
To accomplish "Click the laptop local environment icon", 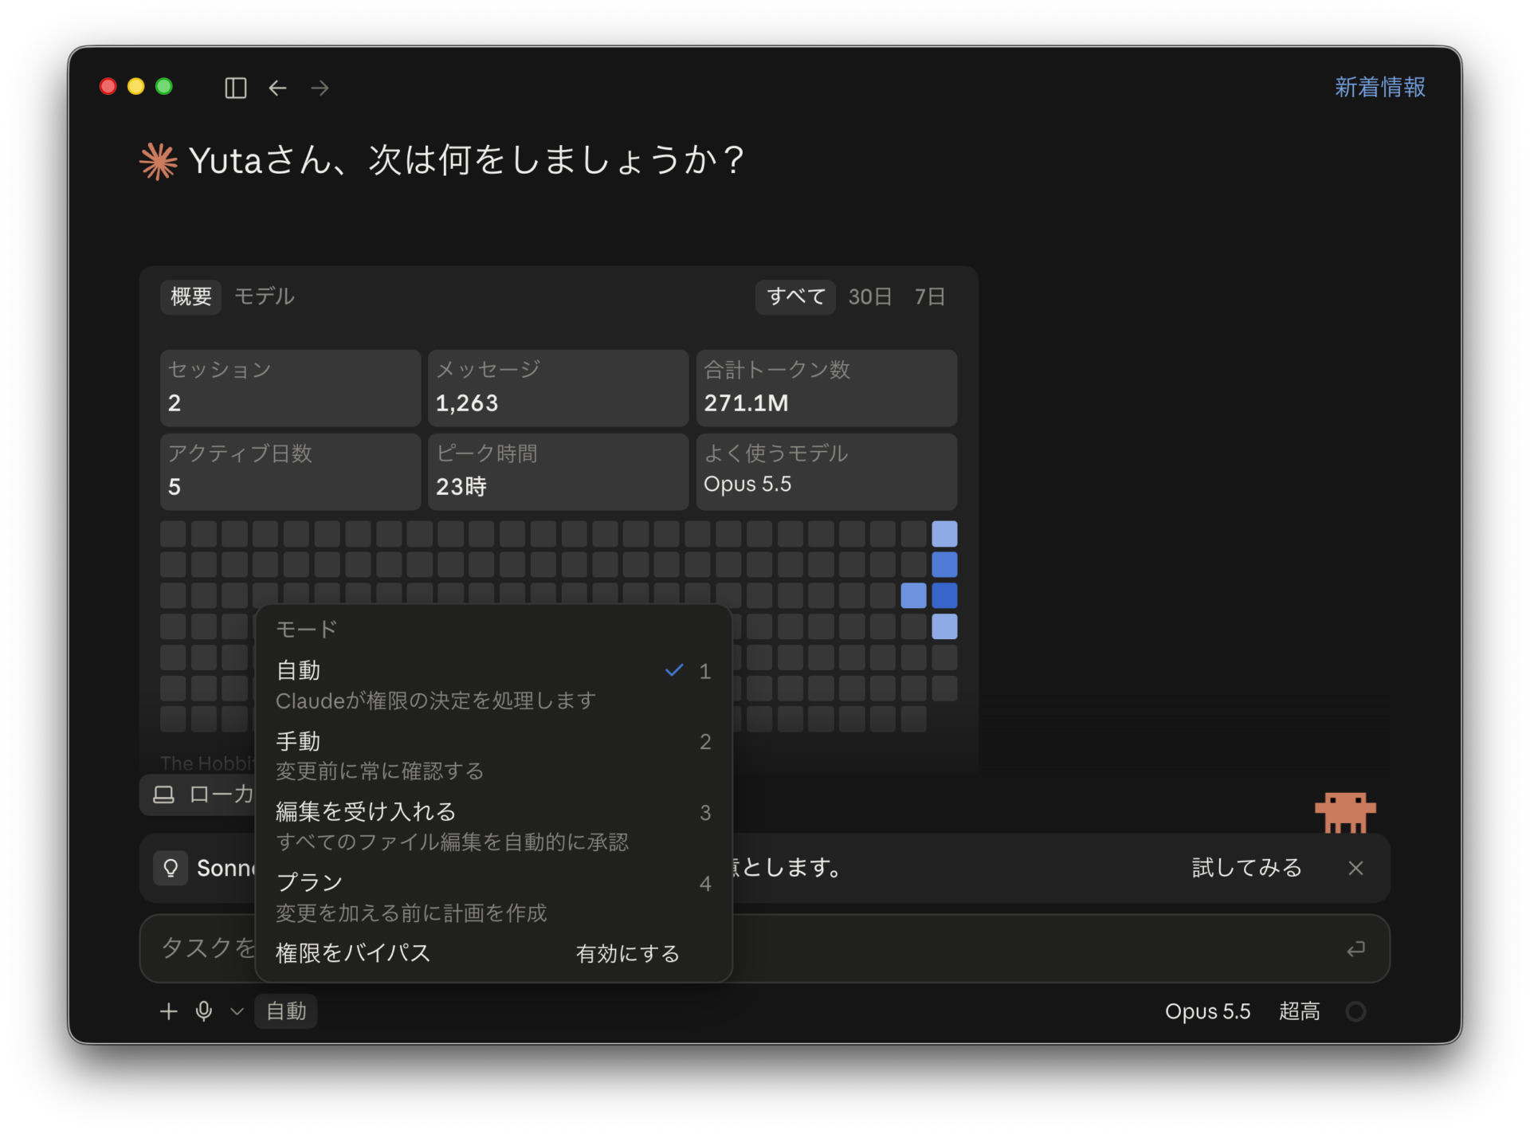I will [x=163, y=795].
